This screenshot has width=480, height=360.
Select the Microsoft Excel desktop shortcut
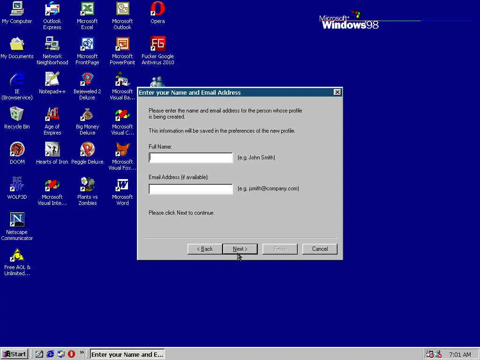(87, 15)
